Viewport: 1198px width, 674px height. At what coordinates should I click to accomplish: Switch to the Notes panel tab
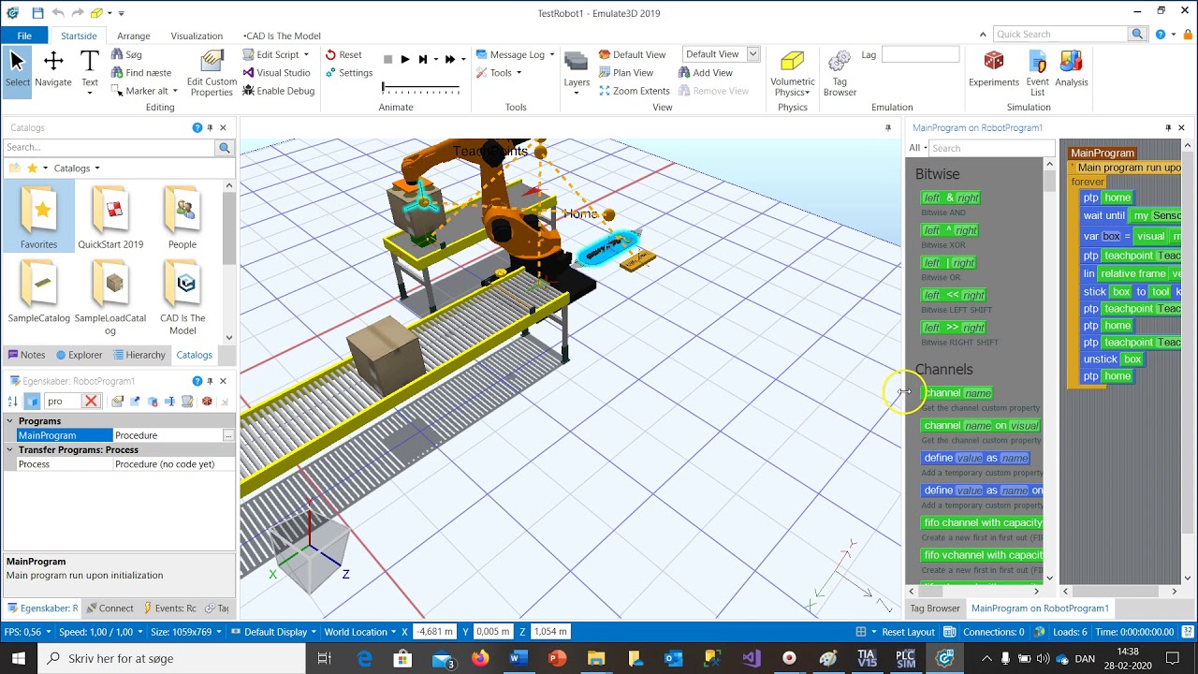pyautogui.click(x=26, y=355)
